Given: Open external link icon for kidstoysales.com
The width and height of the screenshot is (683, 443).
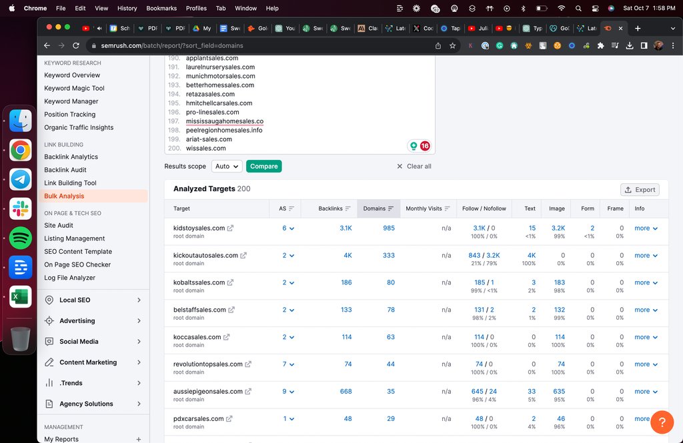Looking at the screenshot, I should (230, 228).
